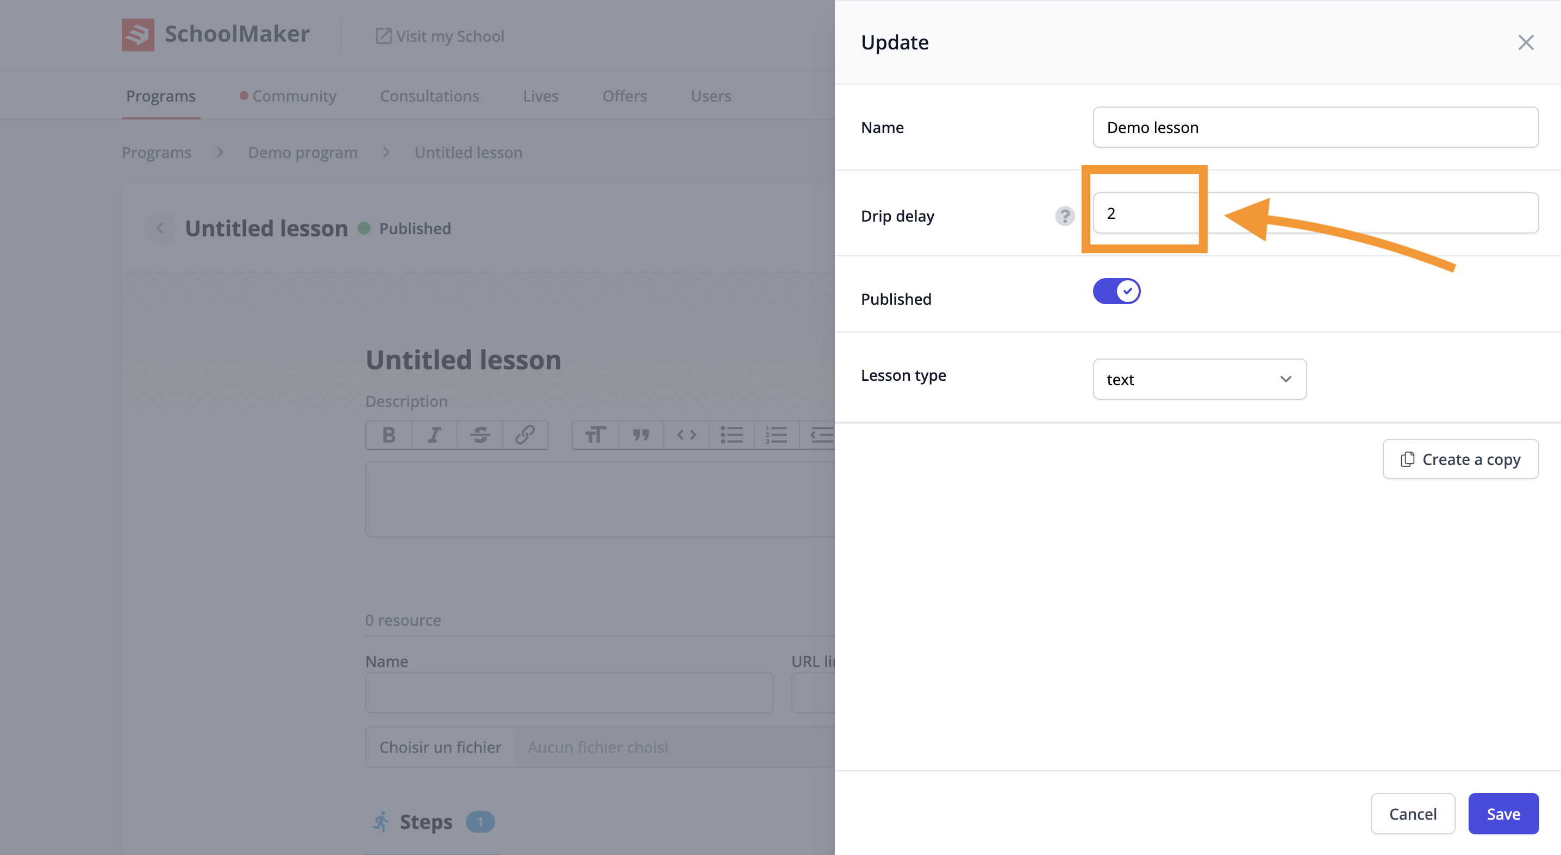The width and height of the screenshot is (1561, 855).
Task: Click the running figure Steps icon
Action: tap(380, 822)
